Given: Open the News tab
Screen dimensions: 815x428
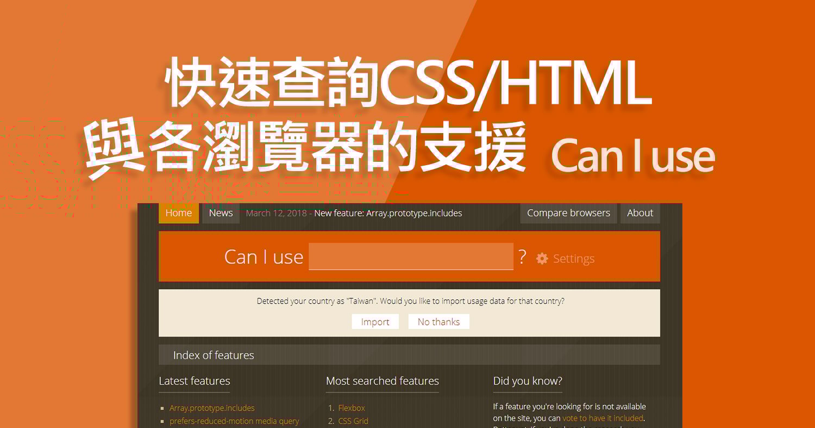Looking at the screenshot, I should point(221,213).
